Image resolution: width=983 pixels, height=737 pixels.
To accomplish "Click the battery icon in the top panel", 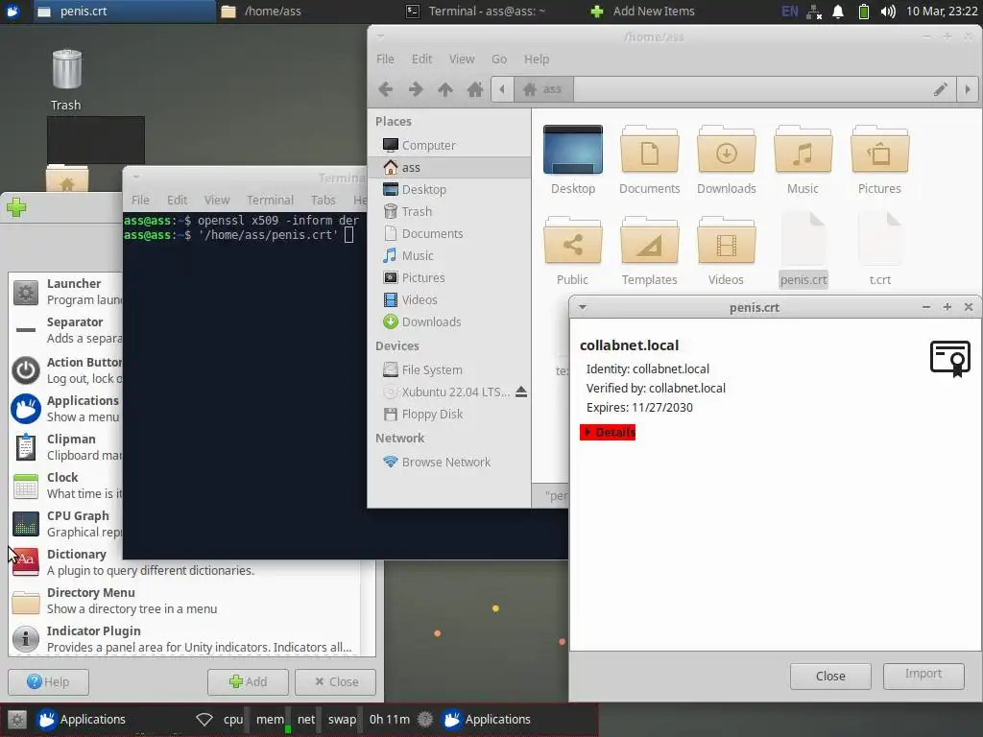I will (863, 12).
